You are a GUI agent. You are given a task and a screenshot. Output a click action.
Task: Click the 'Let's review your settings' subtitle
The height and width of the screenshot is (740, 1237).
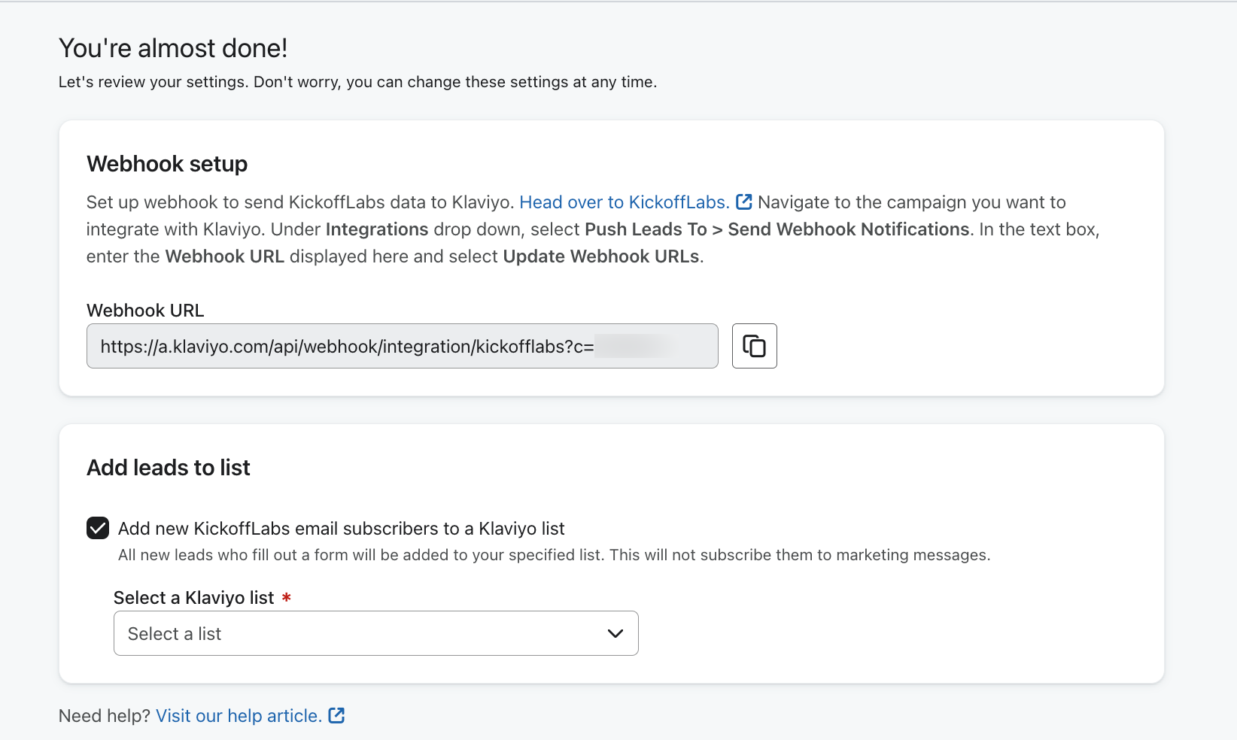[357, 82]
